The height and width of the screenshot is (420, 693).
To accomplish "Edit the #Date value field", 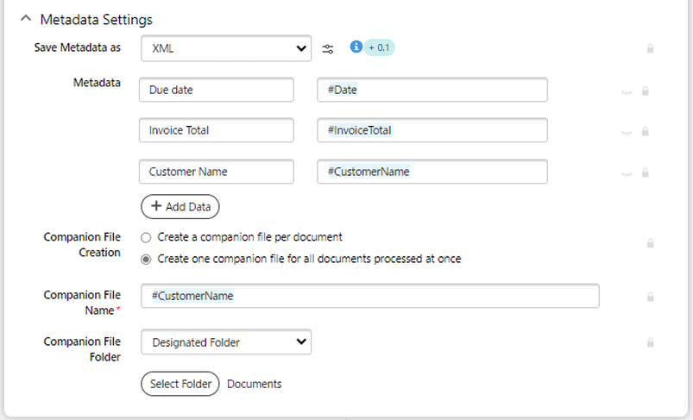I will (x=432, y=90).
